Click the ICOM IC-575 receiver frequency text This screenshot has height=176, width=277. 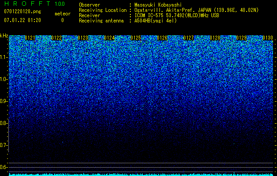click(x=177, y=15)
